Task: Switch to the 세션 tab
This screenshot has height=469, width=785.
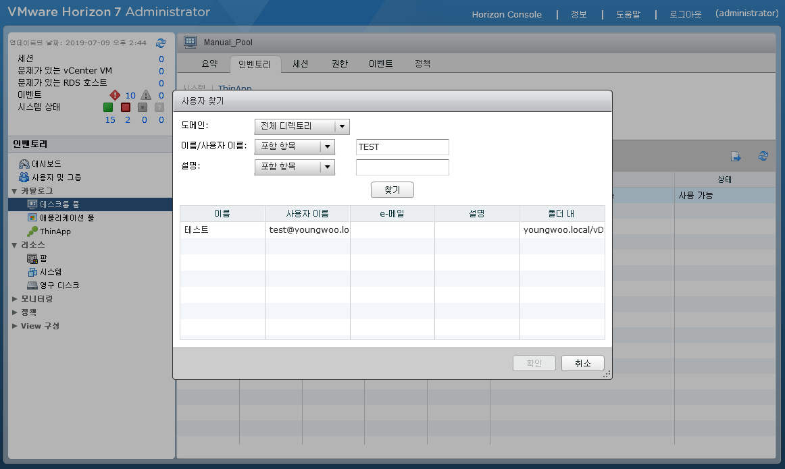Action: [x=301, y=63]
